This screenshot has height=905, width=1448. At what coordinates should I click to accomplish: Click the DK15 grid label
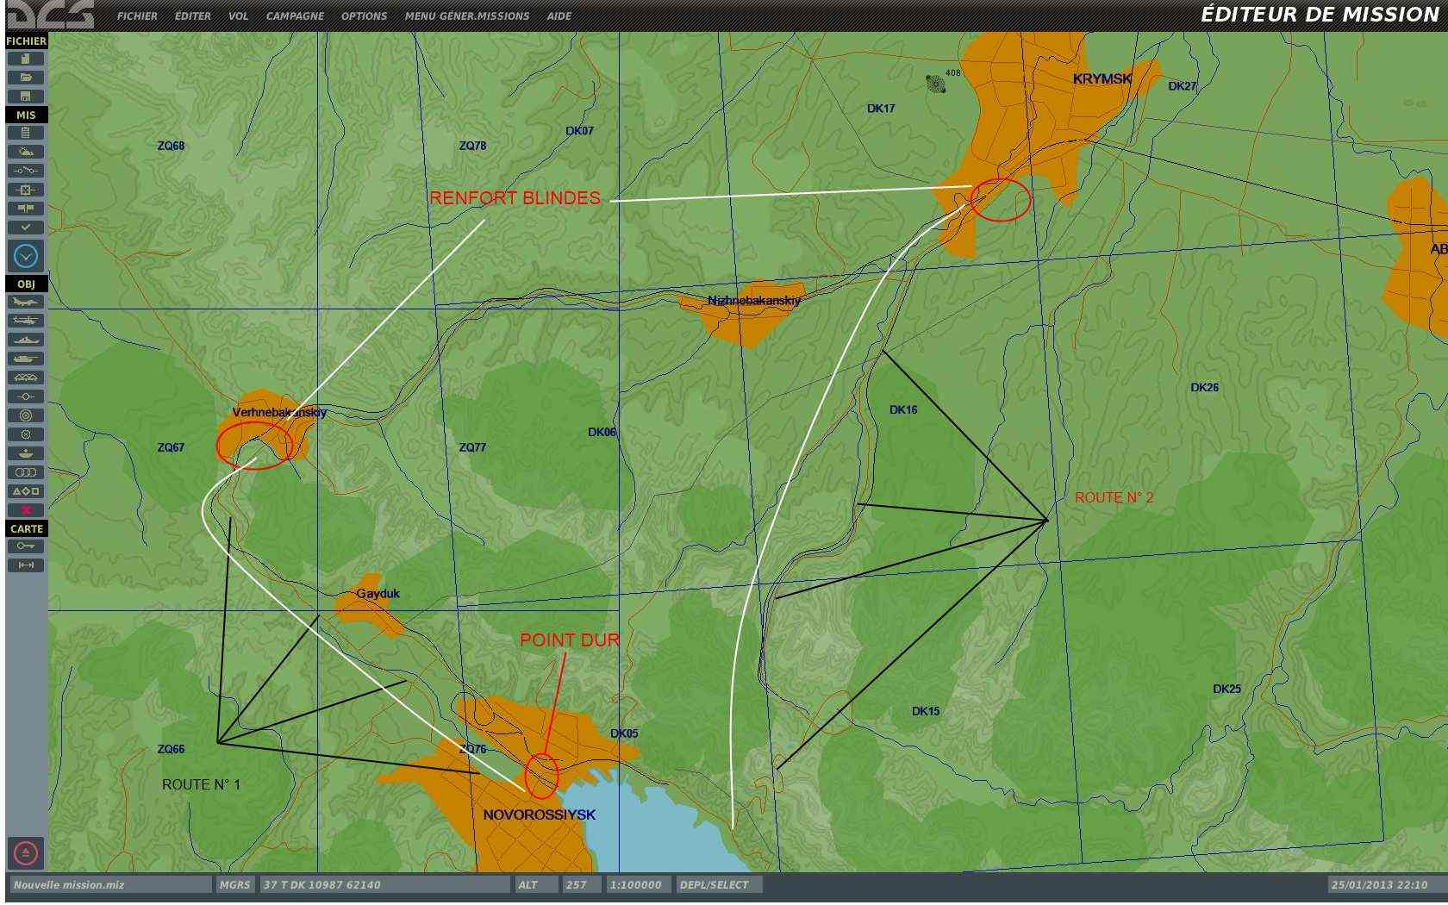[926, 712]
